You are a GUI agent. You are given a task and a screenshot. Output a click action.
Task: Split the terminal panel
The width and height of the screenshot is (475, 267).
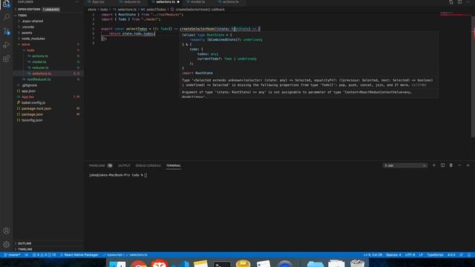[x=442, y=165]
